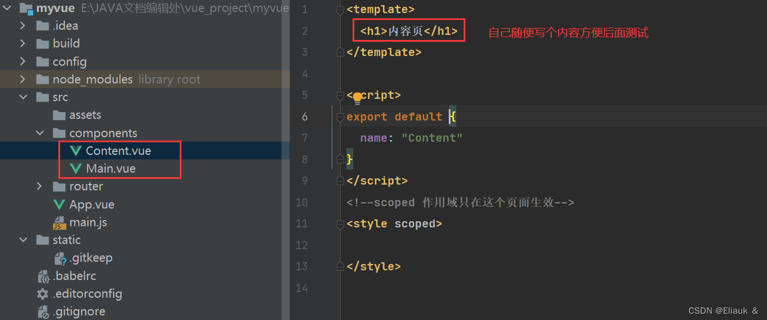Place cursor on 'export default' text
Screen dimensions: 767x320
pyautogui.click(x=394, y=117)
